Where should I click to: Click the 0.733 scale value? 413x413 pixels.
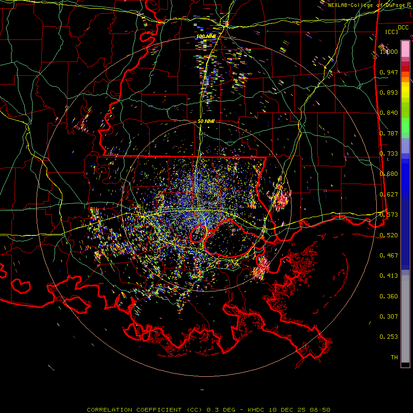389,154
